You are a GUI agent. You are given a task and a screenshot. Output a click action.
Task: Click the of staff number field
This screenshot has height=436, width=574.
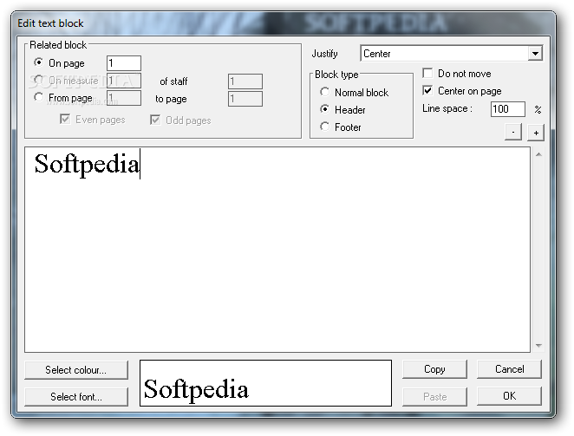[x=245, y=81]
